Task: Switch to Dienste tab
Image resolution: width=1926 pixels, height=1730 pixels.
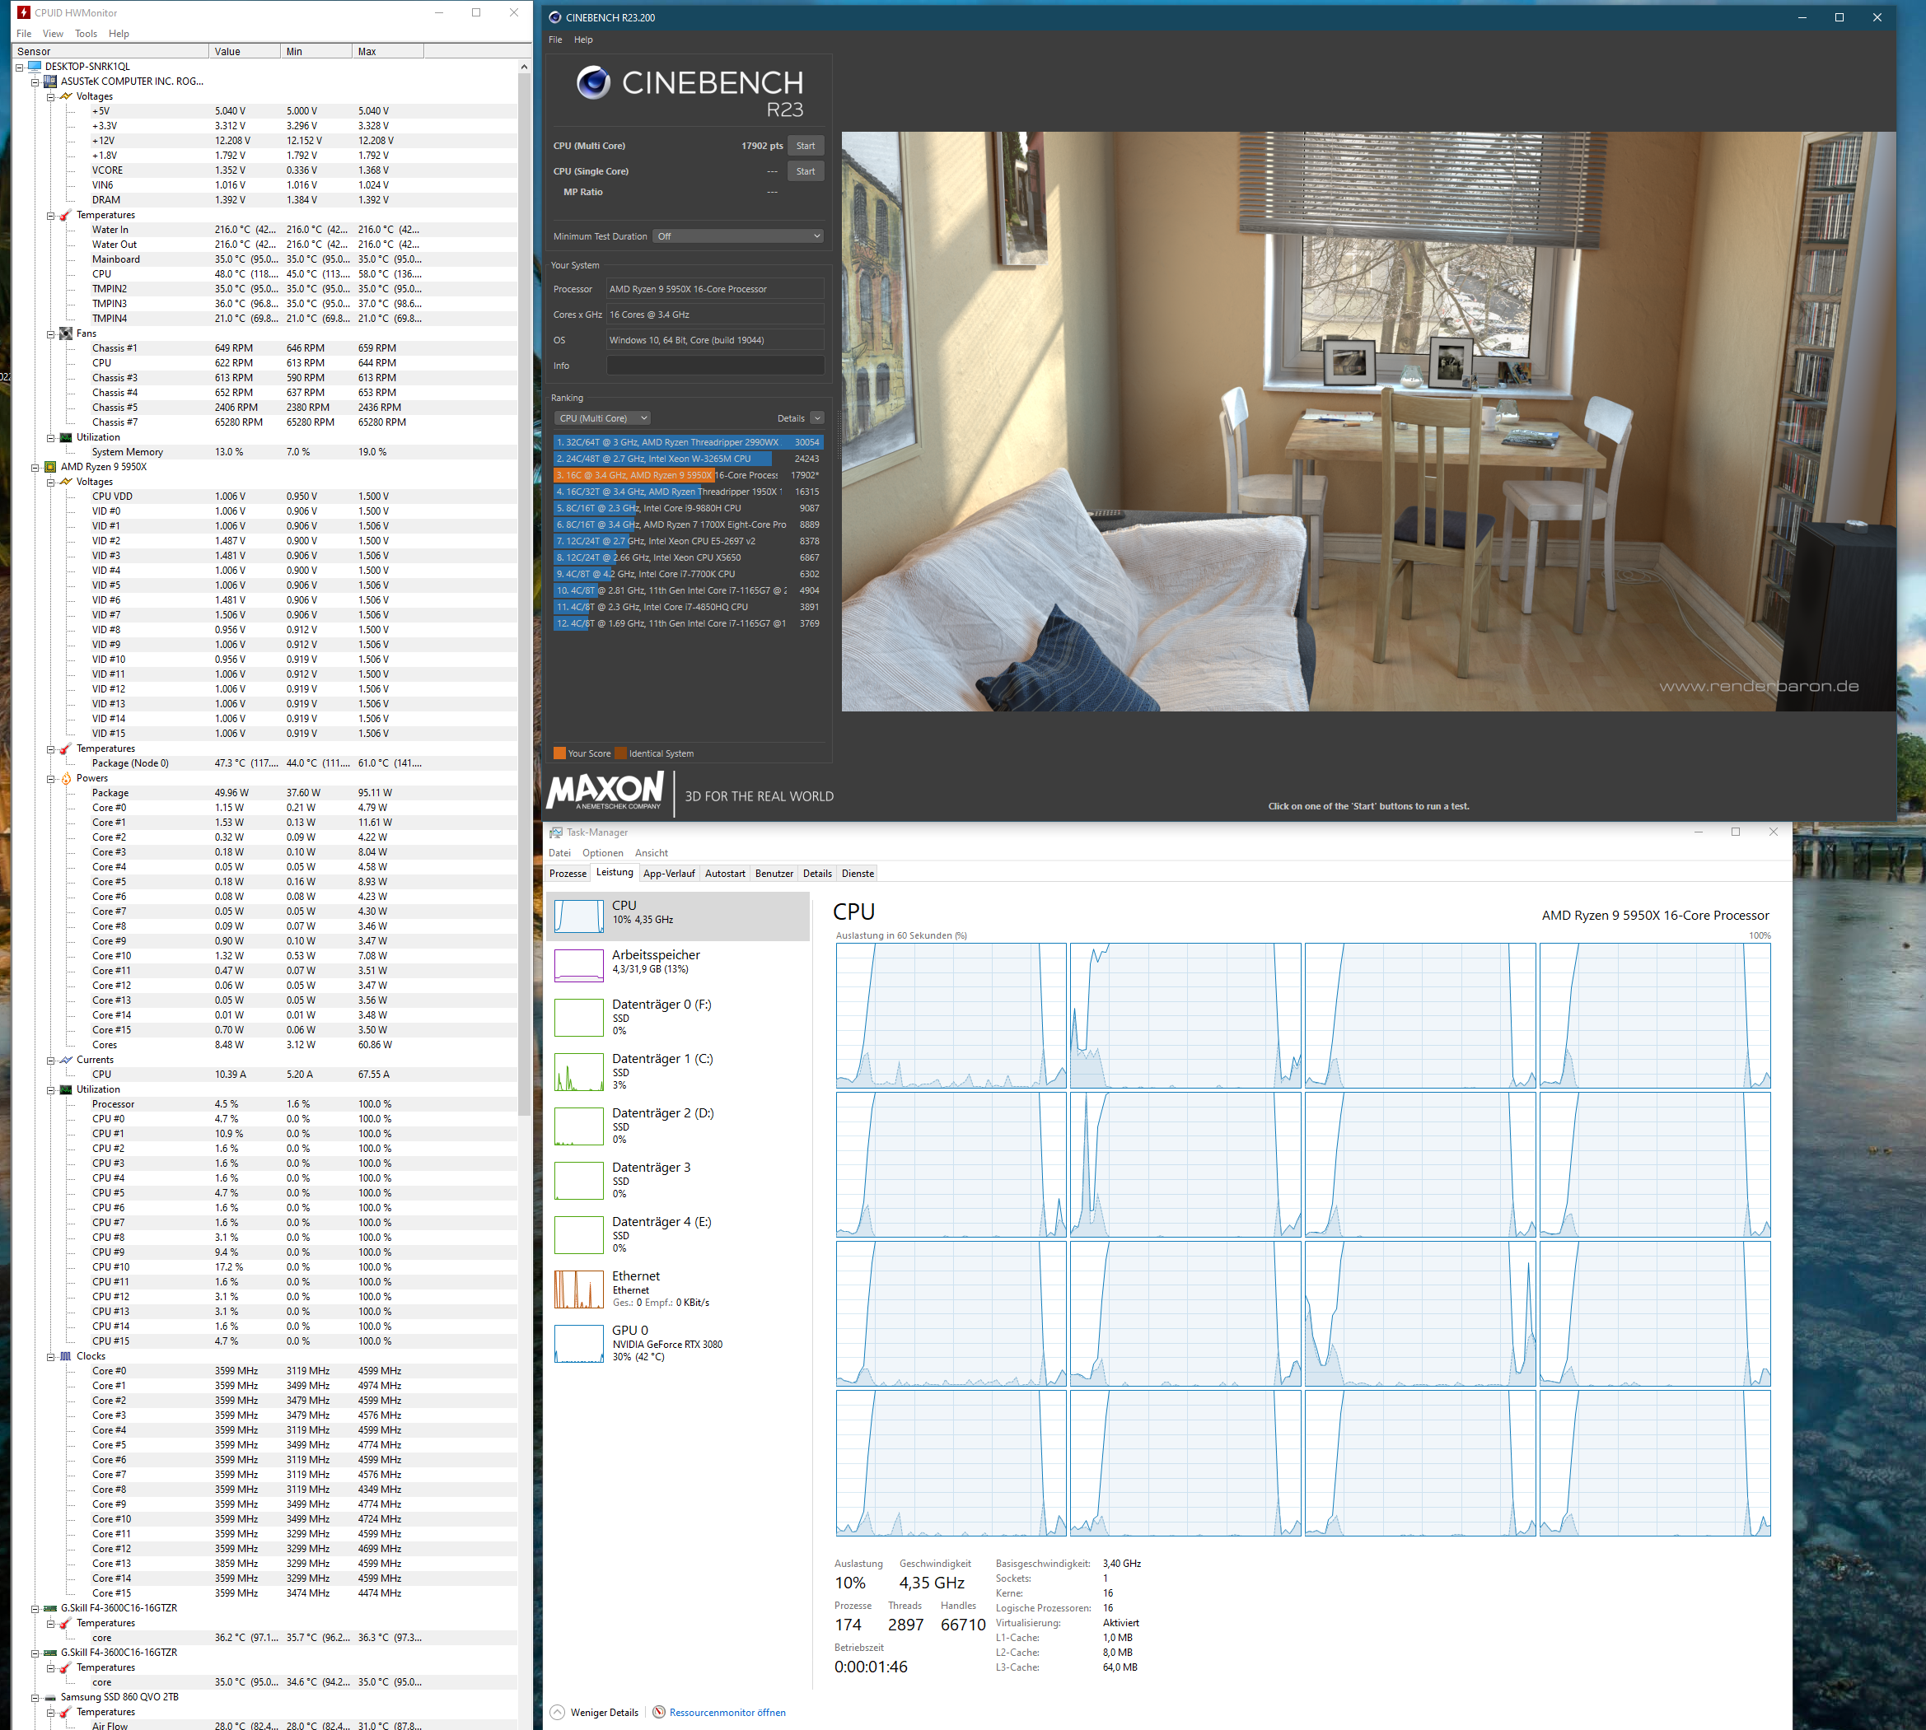Action: click(x=858, y=874)
